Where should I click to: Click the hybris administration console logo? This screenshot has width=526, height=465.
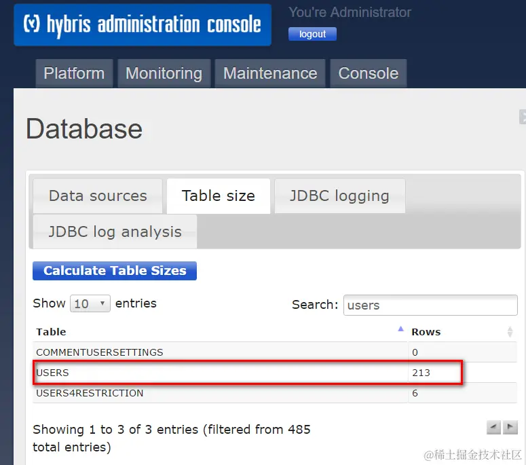[143, 25]
